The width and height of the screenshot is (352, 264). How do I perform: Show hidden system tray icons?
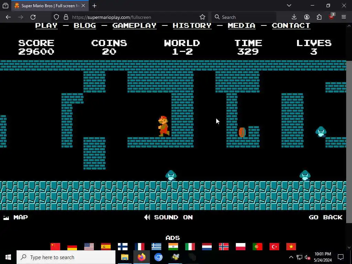291,257
